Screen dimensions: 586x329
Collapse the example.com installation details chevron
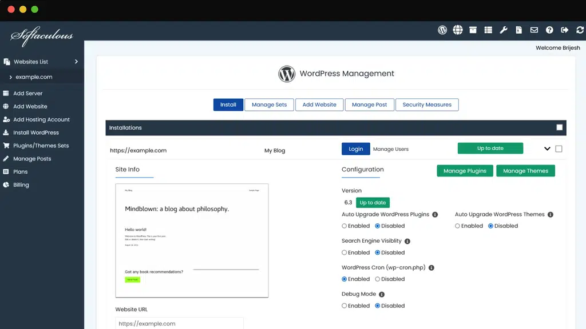(x=547, y=149)
